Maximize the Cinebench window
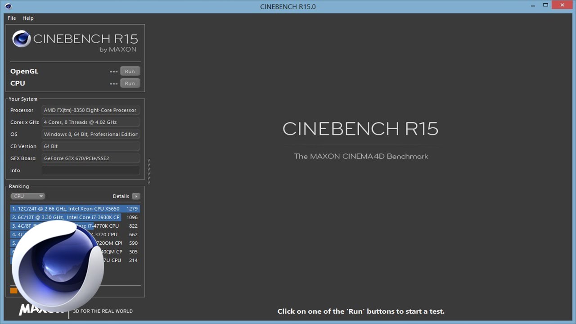 click(x=545, y=5)
